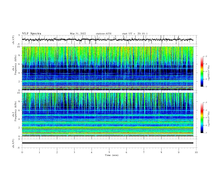Click time-axis tick label "1"
The width and height of the screenshot is (221, 171).
[x=39, y=152]
